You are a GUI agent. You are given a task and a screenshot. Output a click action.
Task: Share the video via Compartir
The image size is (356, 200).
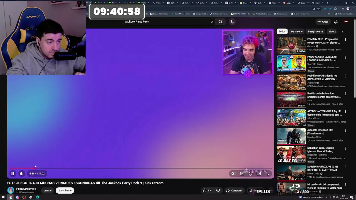coord(234,191)
